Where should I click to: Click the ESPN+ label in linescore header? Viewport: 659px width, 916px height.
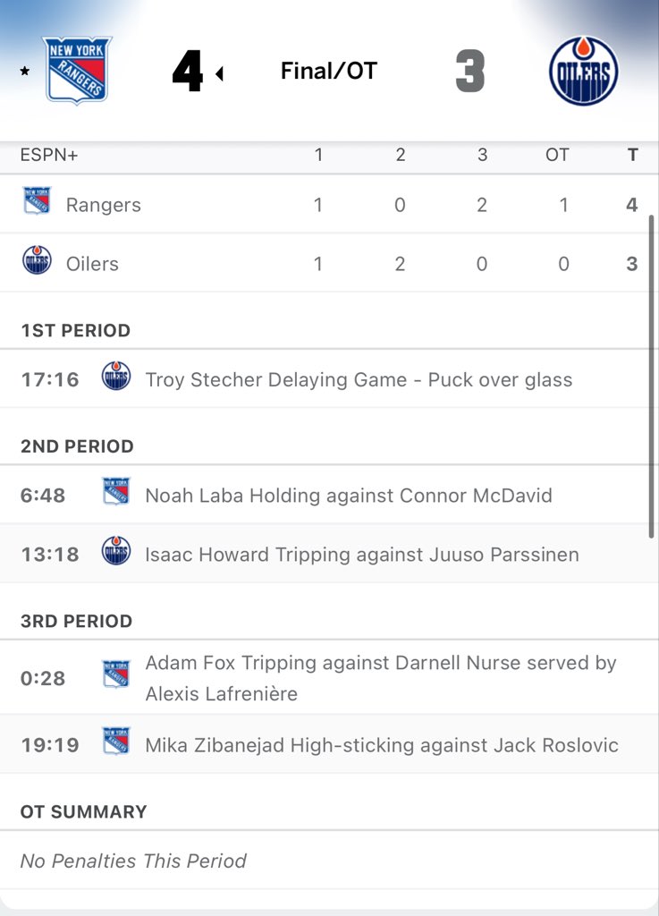[x=49, y=155]
